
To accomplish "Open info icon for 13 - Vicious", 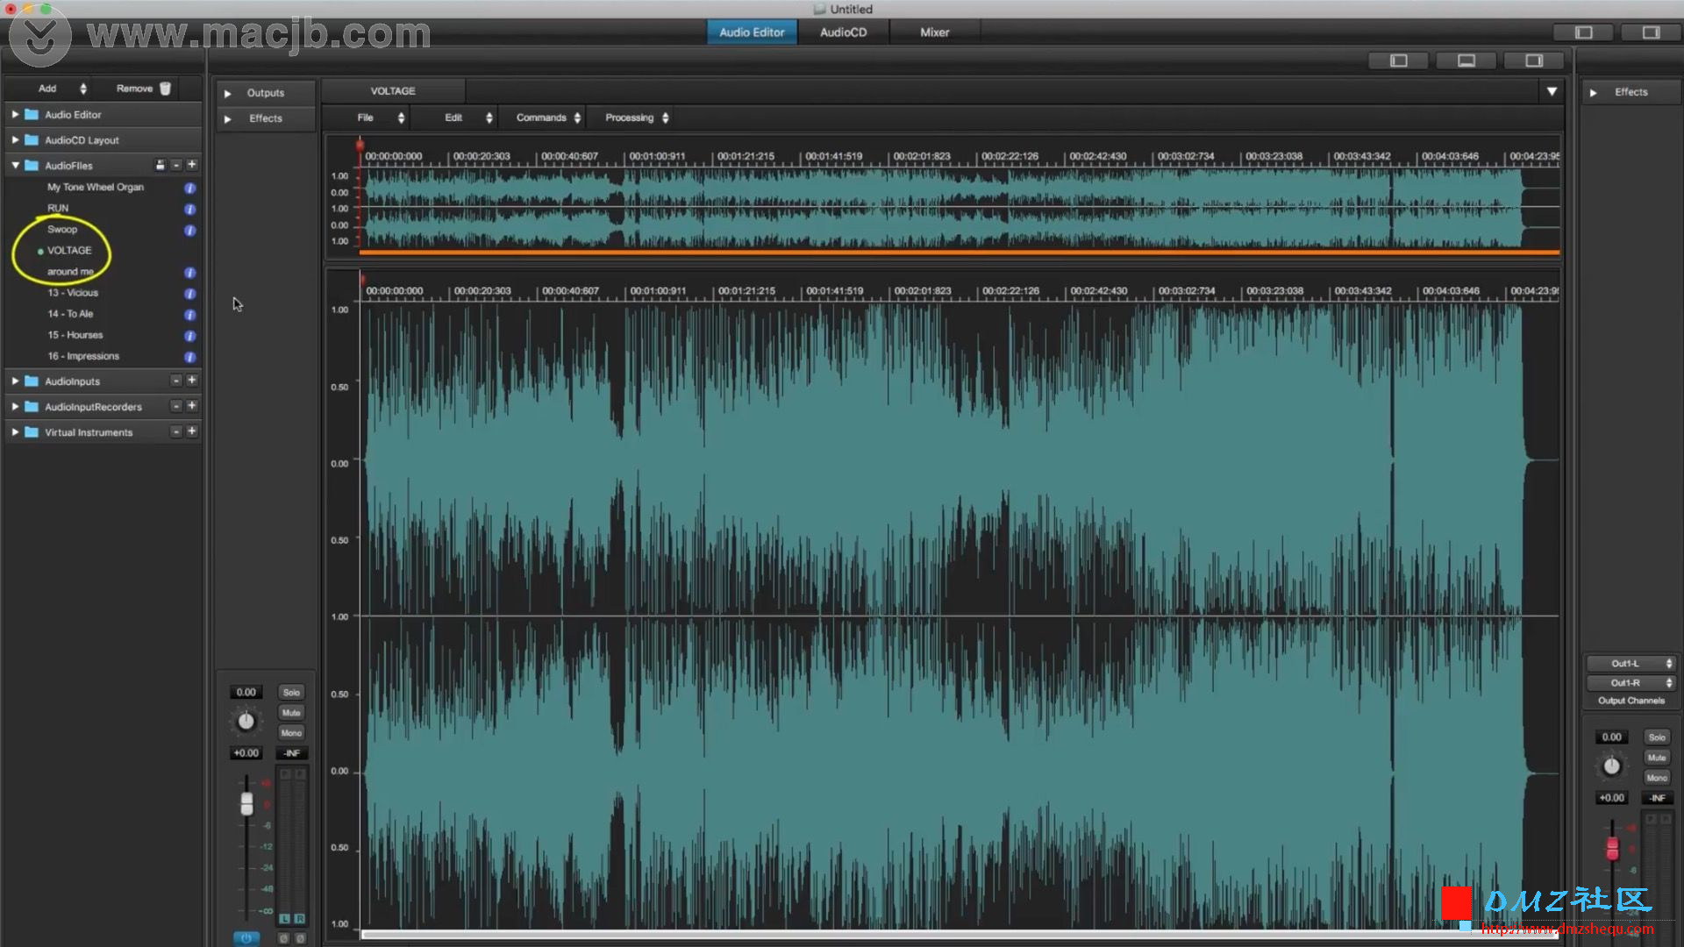I will [x=189, y=294].
